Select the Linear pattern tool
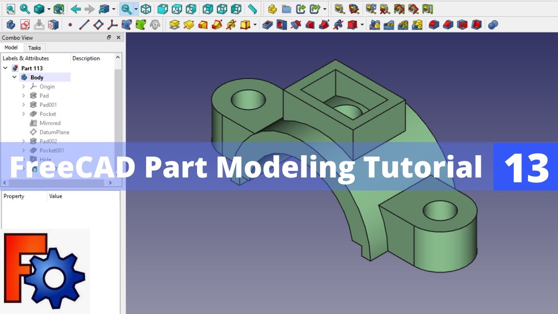This screenshot has width=558, height=314. tap(389, 25)
